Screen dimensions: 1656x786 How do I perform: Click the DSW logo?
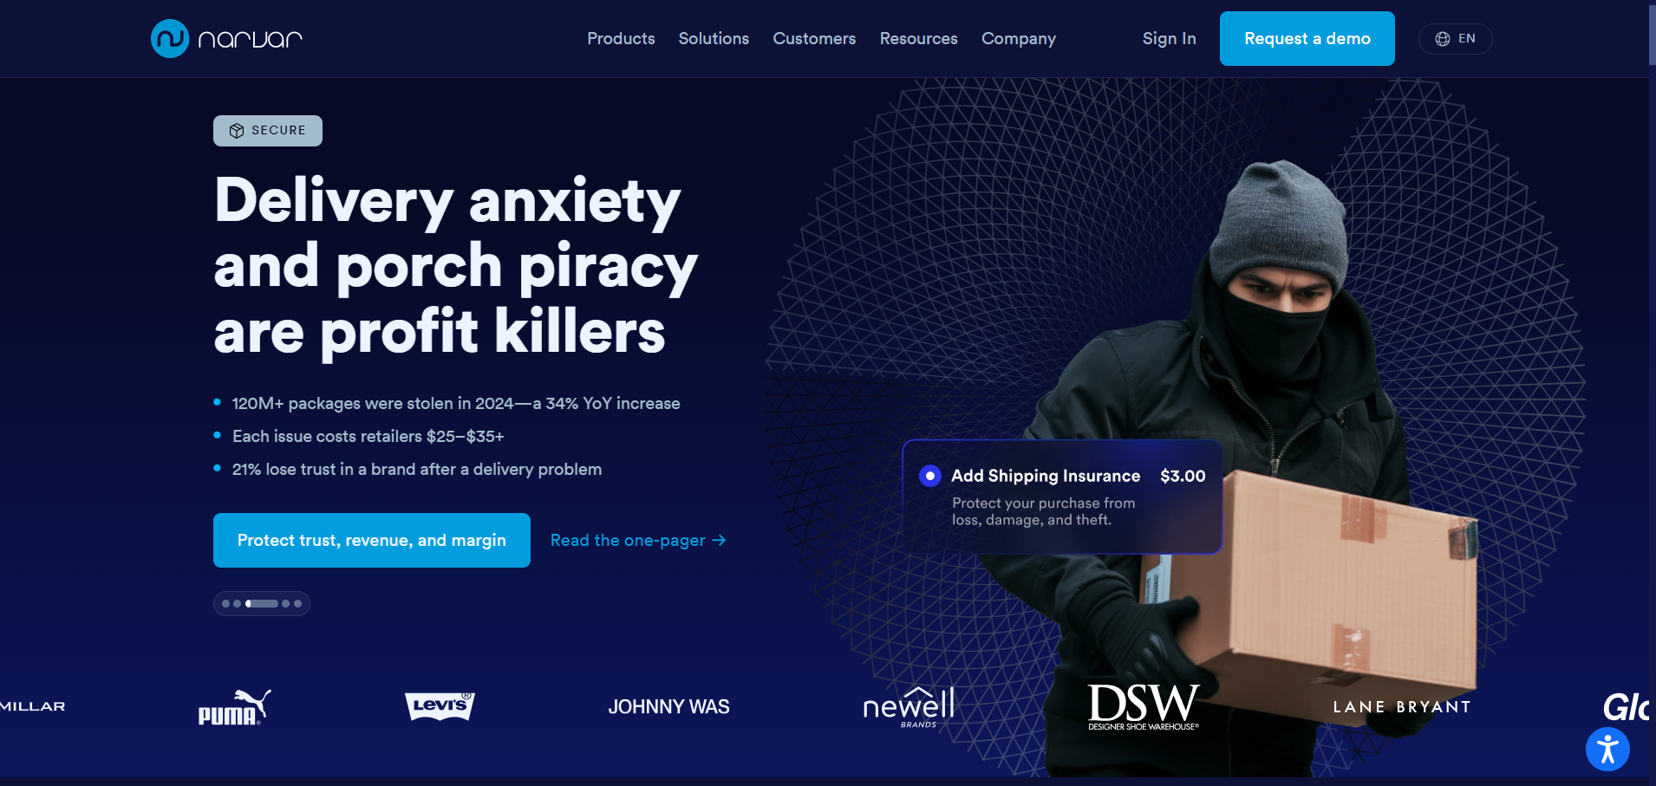[1144, 707]
